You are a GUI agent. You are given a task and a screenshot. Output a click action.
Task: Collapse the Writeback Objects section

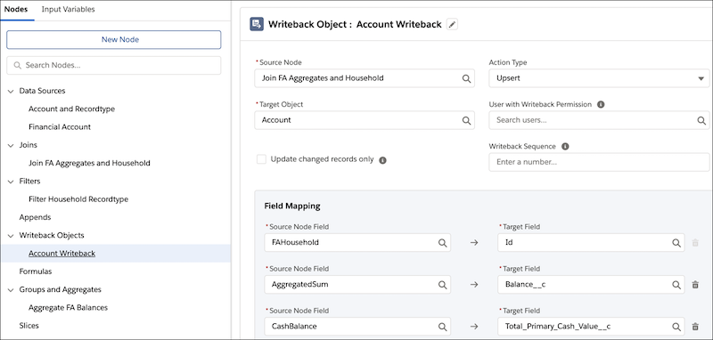tap(11, 236)
